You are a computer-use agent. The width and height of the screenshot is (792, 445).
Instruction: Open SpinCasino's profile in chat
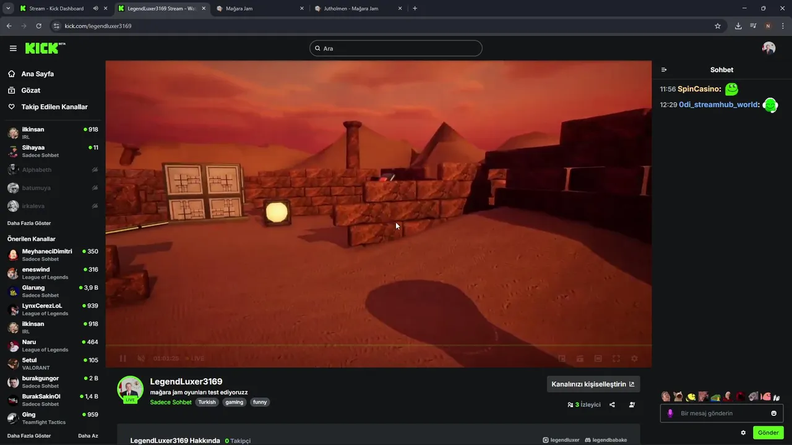[x=698, y=89]
